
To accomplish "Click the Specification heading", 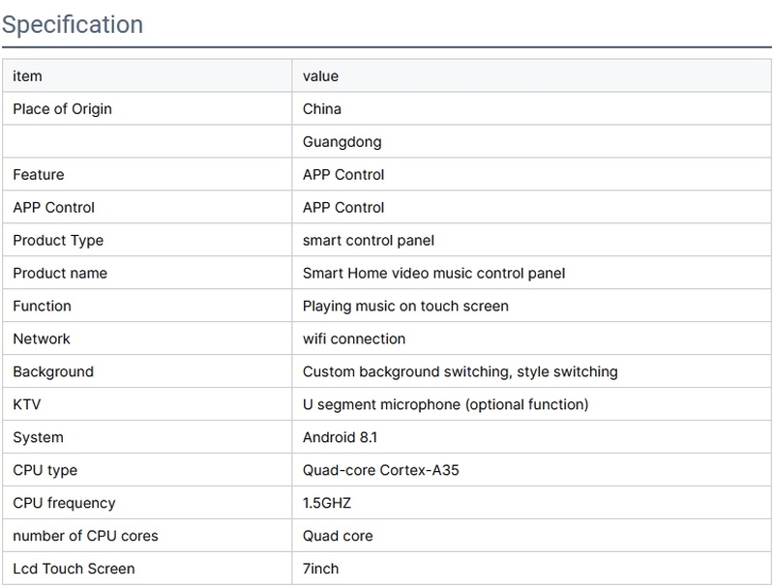I will [73, 24].
